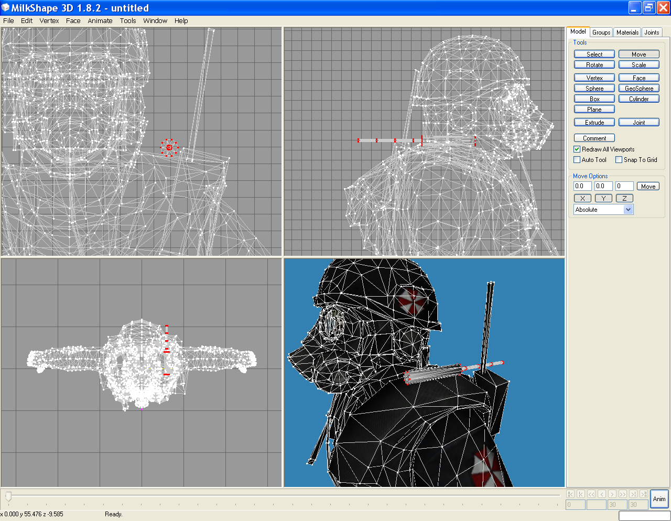Click the last-frame playback button
Viewport: 671px width, 521px height.
(x=644, y=494)
